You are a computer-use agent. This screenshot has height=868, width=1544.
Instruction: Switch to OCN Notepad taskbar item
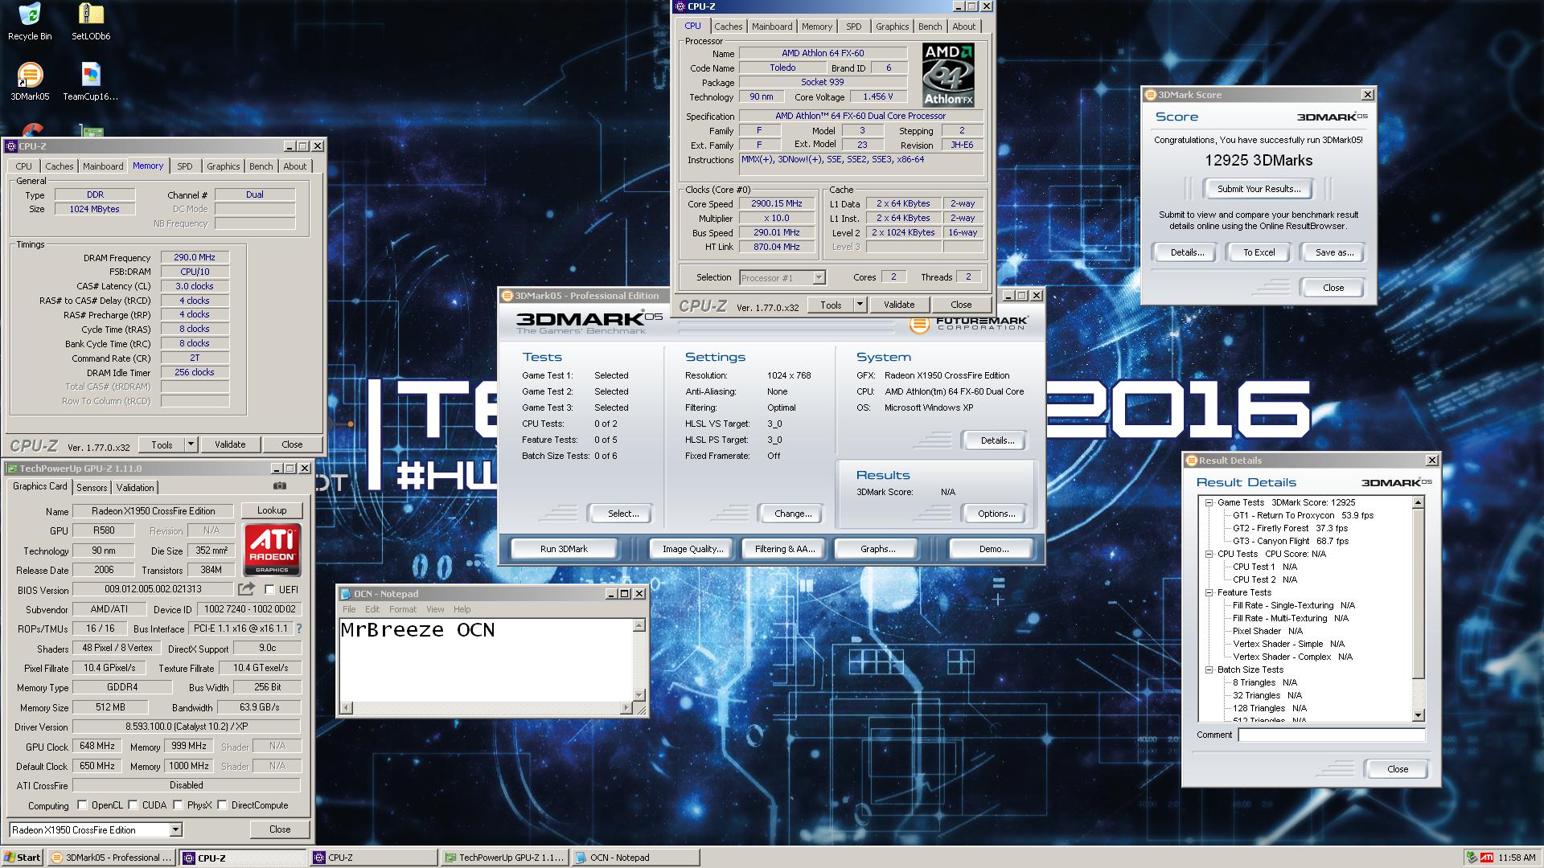(x=635, y=858)
